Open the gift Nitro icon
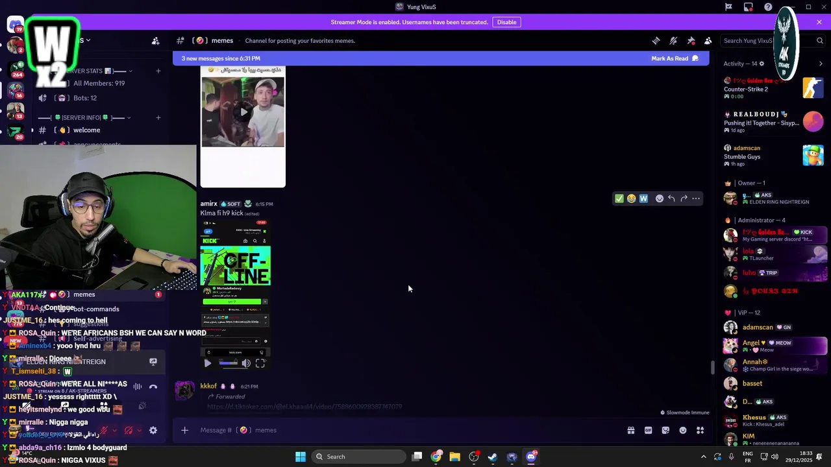 tap(630, 430)
